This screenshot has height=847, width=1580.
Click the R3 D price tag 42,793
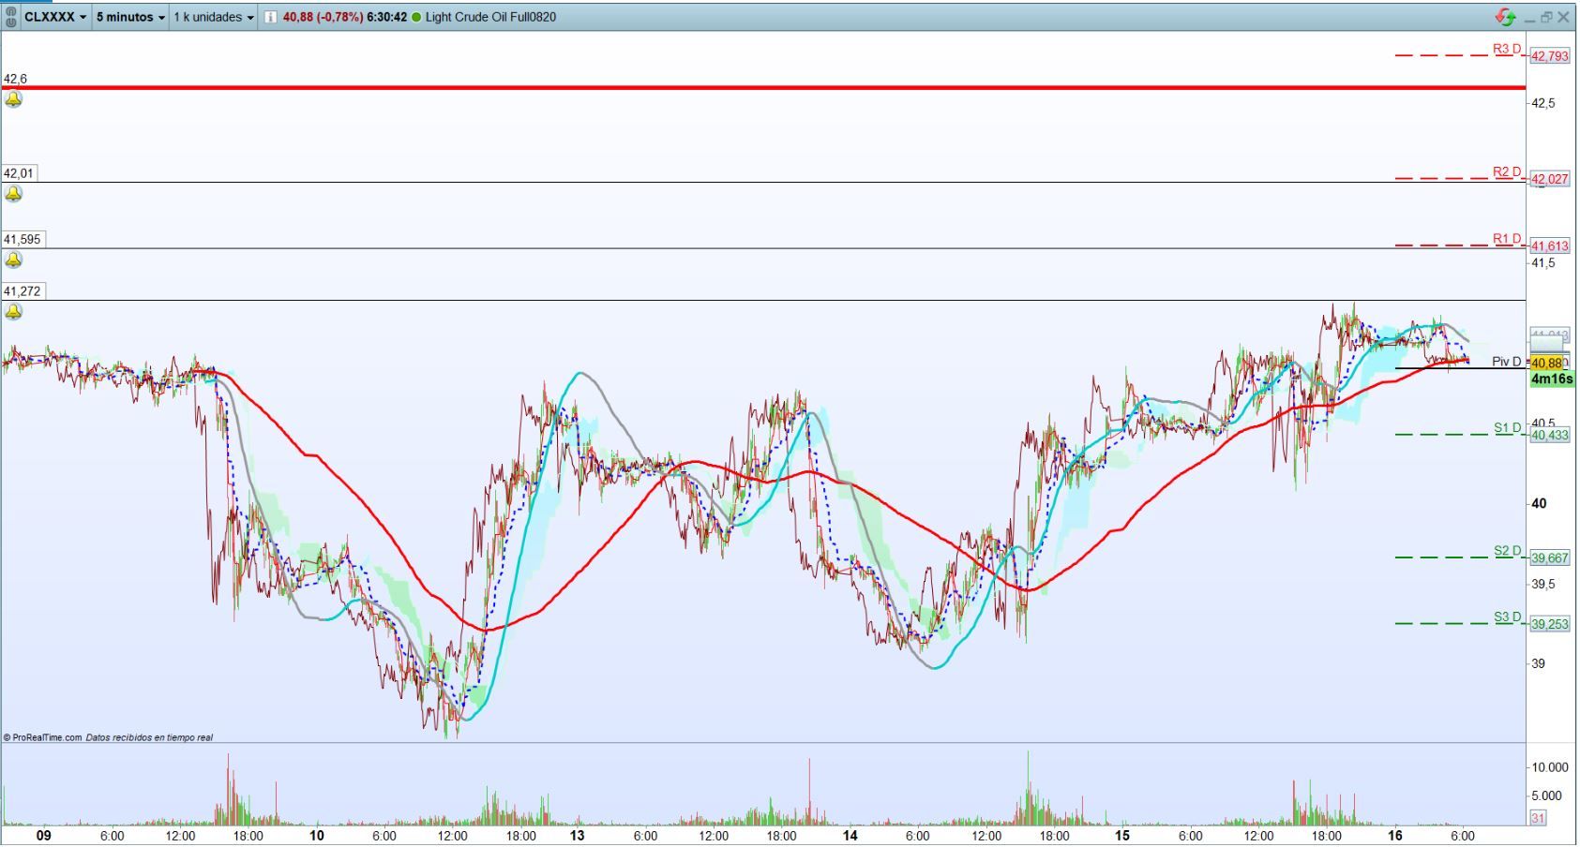coord(1549,56)
